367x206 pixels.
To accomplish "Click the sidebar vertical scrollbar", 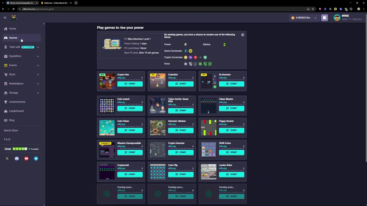I will [44, 114].
